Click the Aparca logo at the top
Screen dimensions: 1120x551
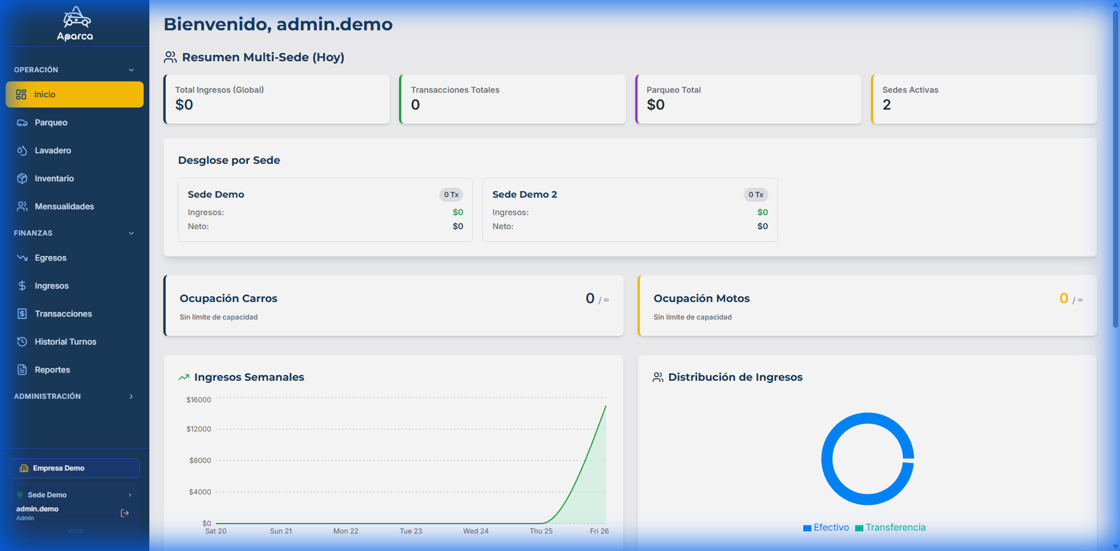[75, 23]
